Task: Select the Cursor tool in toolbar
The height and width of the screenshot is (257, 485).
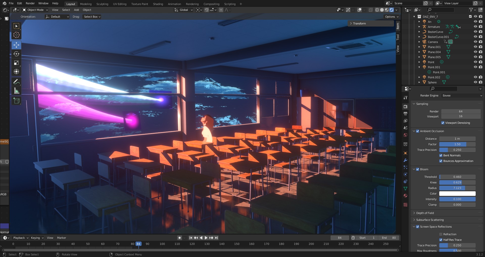Action: click(x=16, y=35)
